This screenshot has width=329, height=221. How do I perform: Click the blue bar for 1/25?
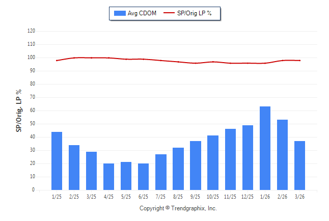[x=57, y=161]
